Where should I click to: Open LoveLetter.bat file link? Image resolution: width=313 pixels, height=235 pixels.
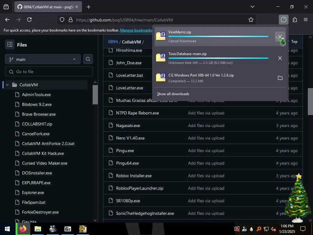click(x=130, y=75)
